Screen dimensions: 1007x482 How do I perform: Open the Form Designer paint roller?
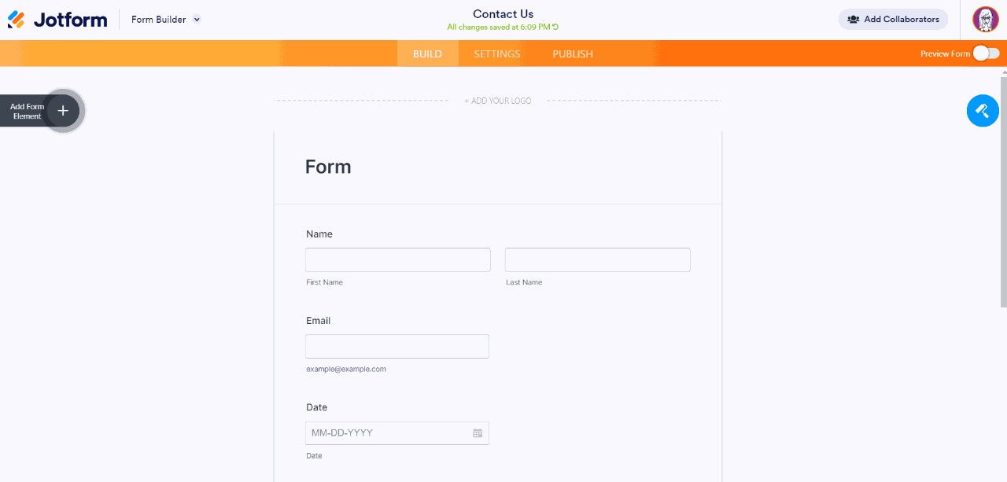(x=983, y=111)
